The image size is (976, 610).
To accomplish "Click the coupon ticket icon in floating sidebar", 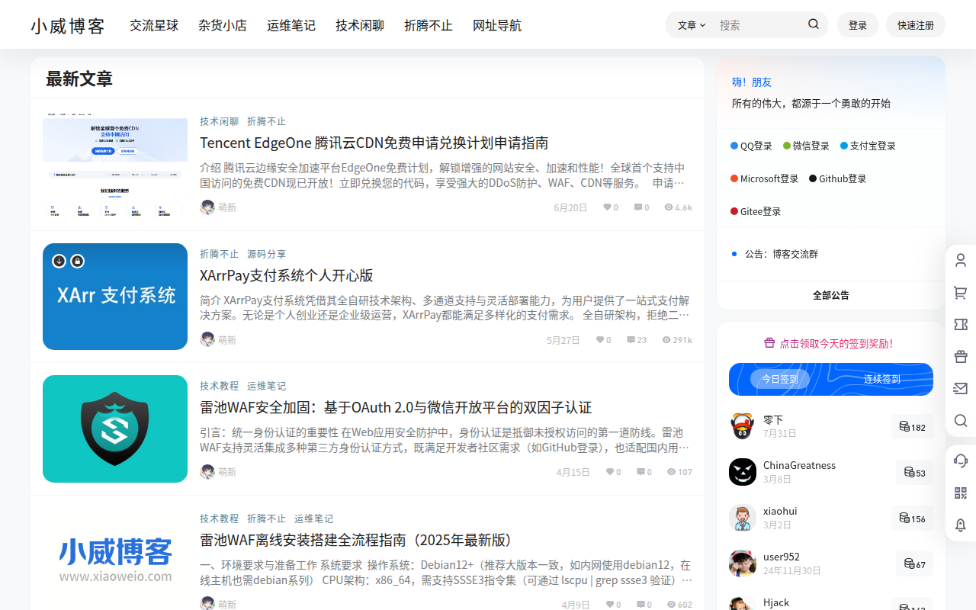I will point(961,324).
